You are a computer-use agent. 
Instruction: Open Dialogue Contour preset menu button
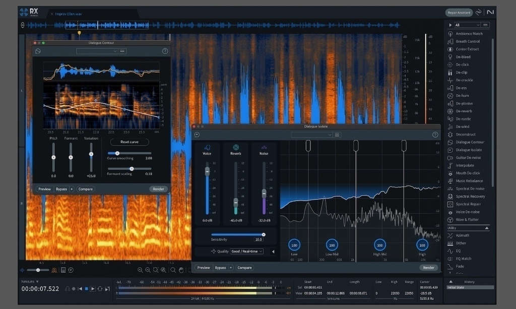[122, 51]
